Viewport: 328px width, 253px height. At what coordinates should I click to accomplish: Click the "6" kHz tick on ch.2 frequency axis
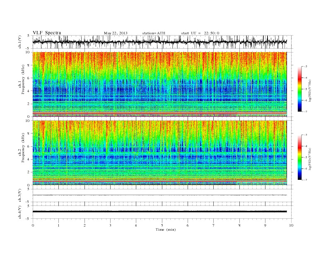coord(29,146)
